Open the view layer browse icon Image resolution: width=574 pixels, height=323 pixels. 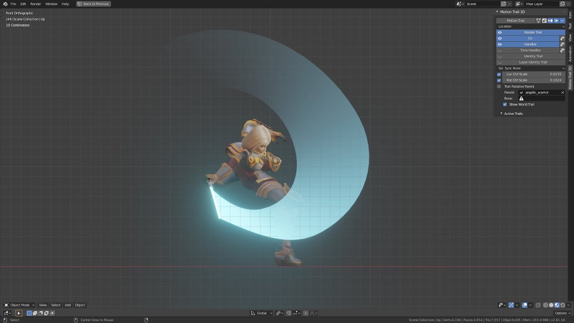point(519,4)
